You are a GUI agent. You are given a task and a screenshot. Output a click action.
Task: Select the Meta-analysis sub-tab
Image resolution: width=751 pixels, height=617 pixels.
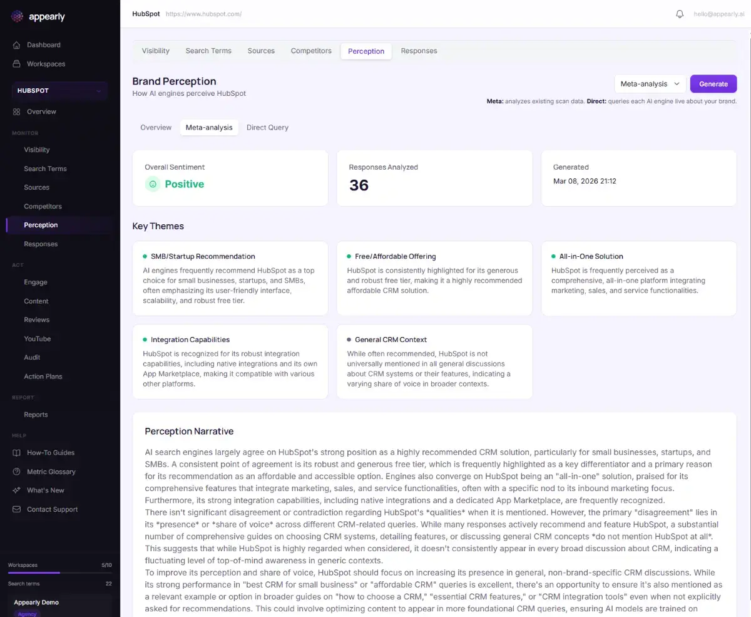pos(209,127)
